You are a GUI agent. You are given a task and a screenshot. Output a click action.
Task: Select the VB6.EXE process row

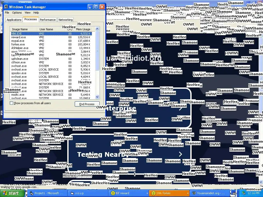tap(51, 34)
